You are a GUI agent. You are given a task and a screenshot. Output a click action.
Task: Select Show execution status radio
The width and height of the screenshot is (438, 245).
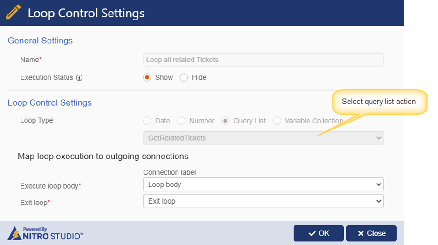coord(147,77)
